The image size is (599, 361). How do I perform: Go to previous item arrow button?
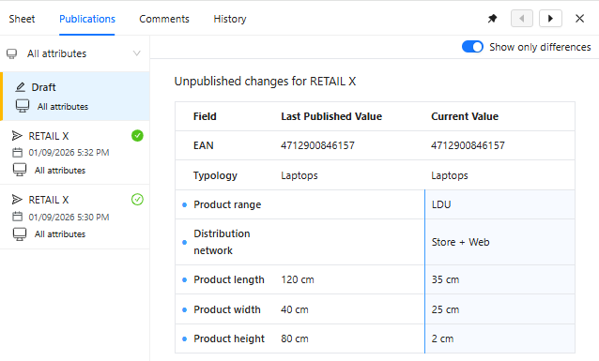coord(522,19)
